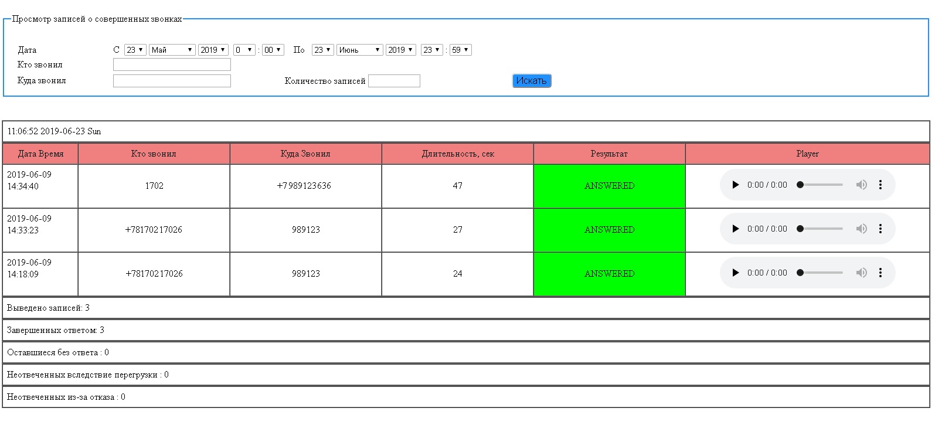Image resolution: width=935 pixels, height=425 pixels.
Task: Focus the Куда звонил input field
Action: pyautogui.click(x=172, y=81)
